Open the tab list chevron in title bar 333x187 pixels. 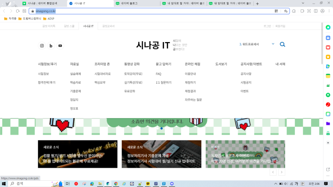(x=303, y=3)
